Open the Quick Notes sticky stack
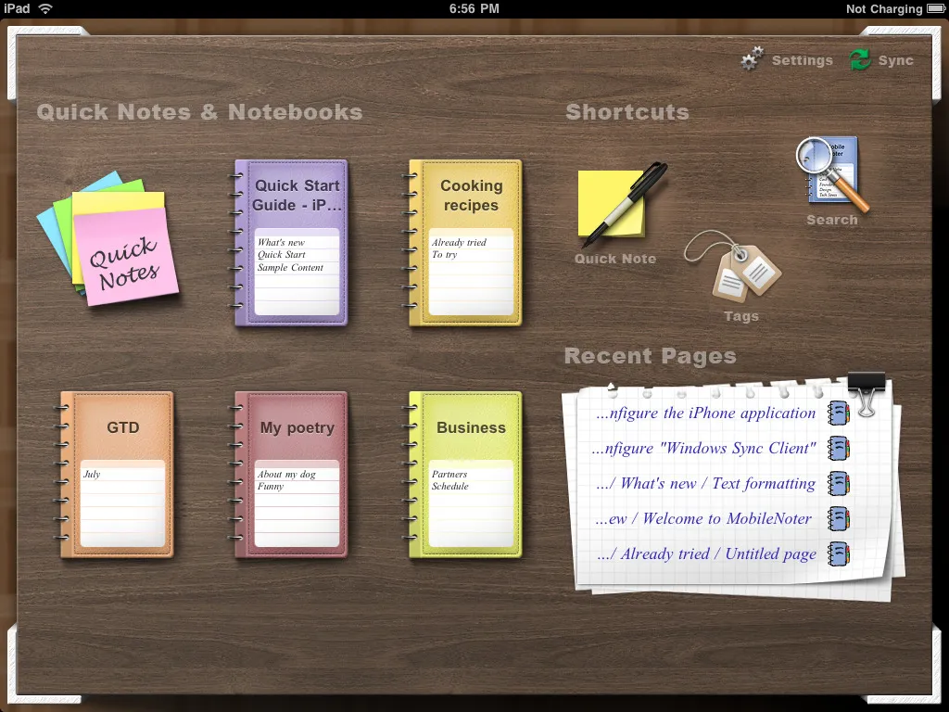The height and width of the screenshot is (712, 949). coord(109,245)
